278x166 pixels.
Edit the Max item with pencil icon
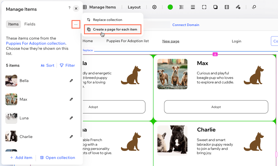pyautogui.click(x=71, y=99)
